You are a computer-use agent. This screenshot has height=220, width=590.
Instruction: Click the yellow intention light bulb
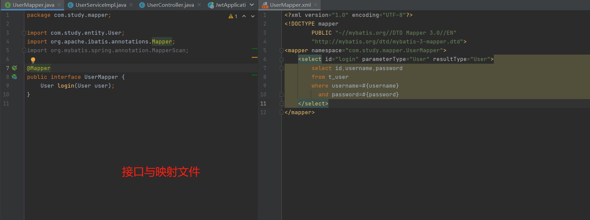[x=33, y=60]
